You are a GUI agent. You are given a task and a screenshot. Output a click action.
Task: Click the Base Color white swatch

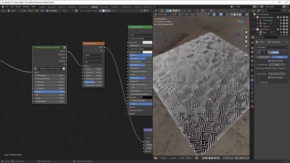click(x=147, y=42)
